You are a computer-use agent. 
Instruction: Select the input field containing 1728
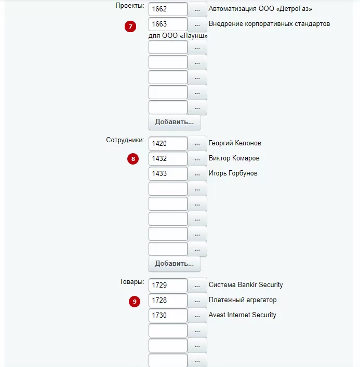(168, 300)
